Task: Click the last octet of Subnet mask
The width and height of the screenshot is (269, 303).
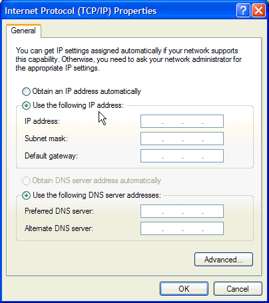Action: [212, 139]
